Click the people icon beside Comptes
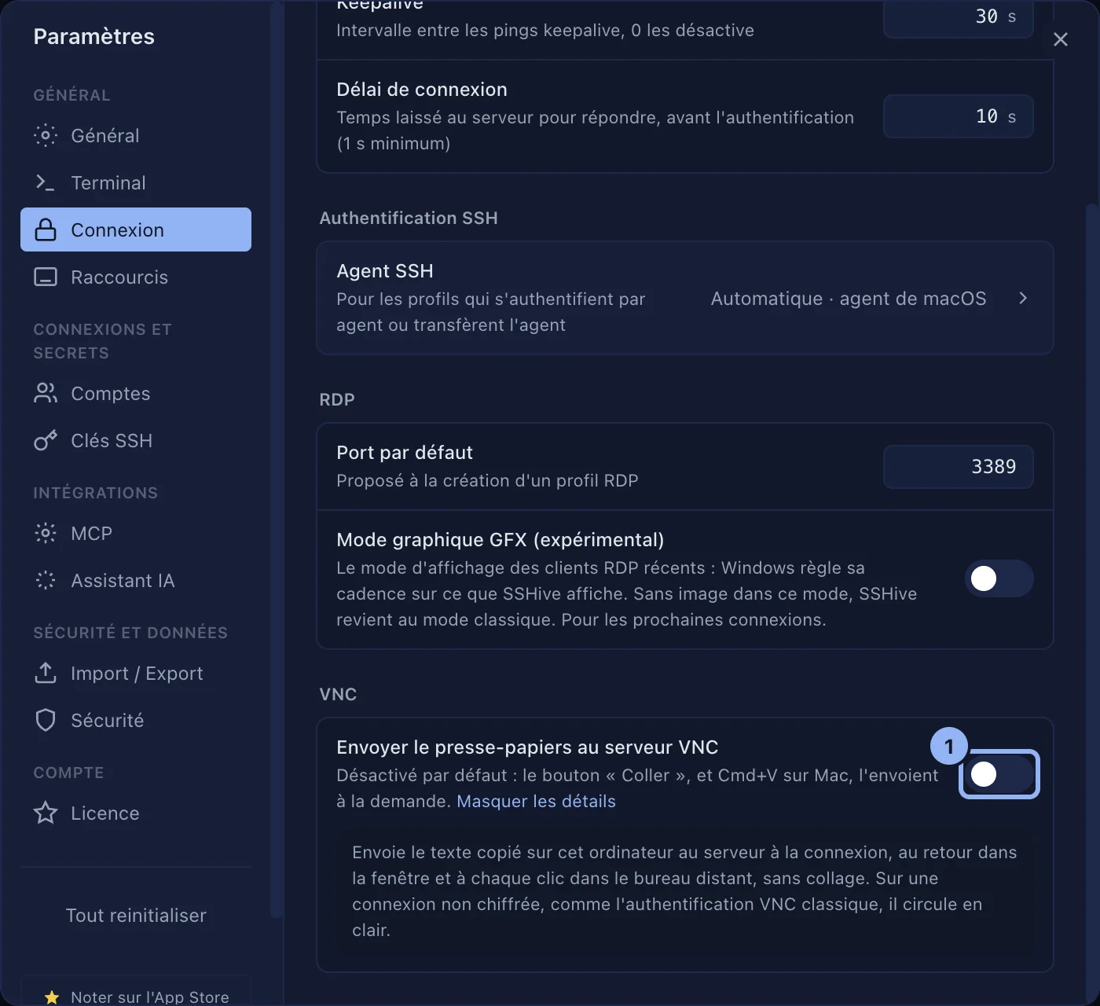Viewport: 1100px width, 1006px height. click(46, 393)
